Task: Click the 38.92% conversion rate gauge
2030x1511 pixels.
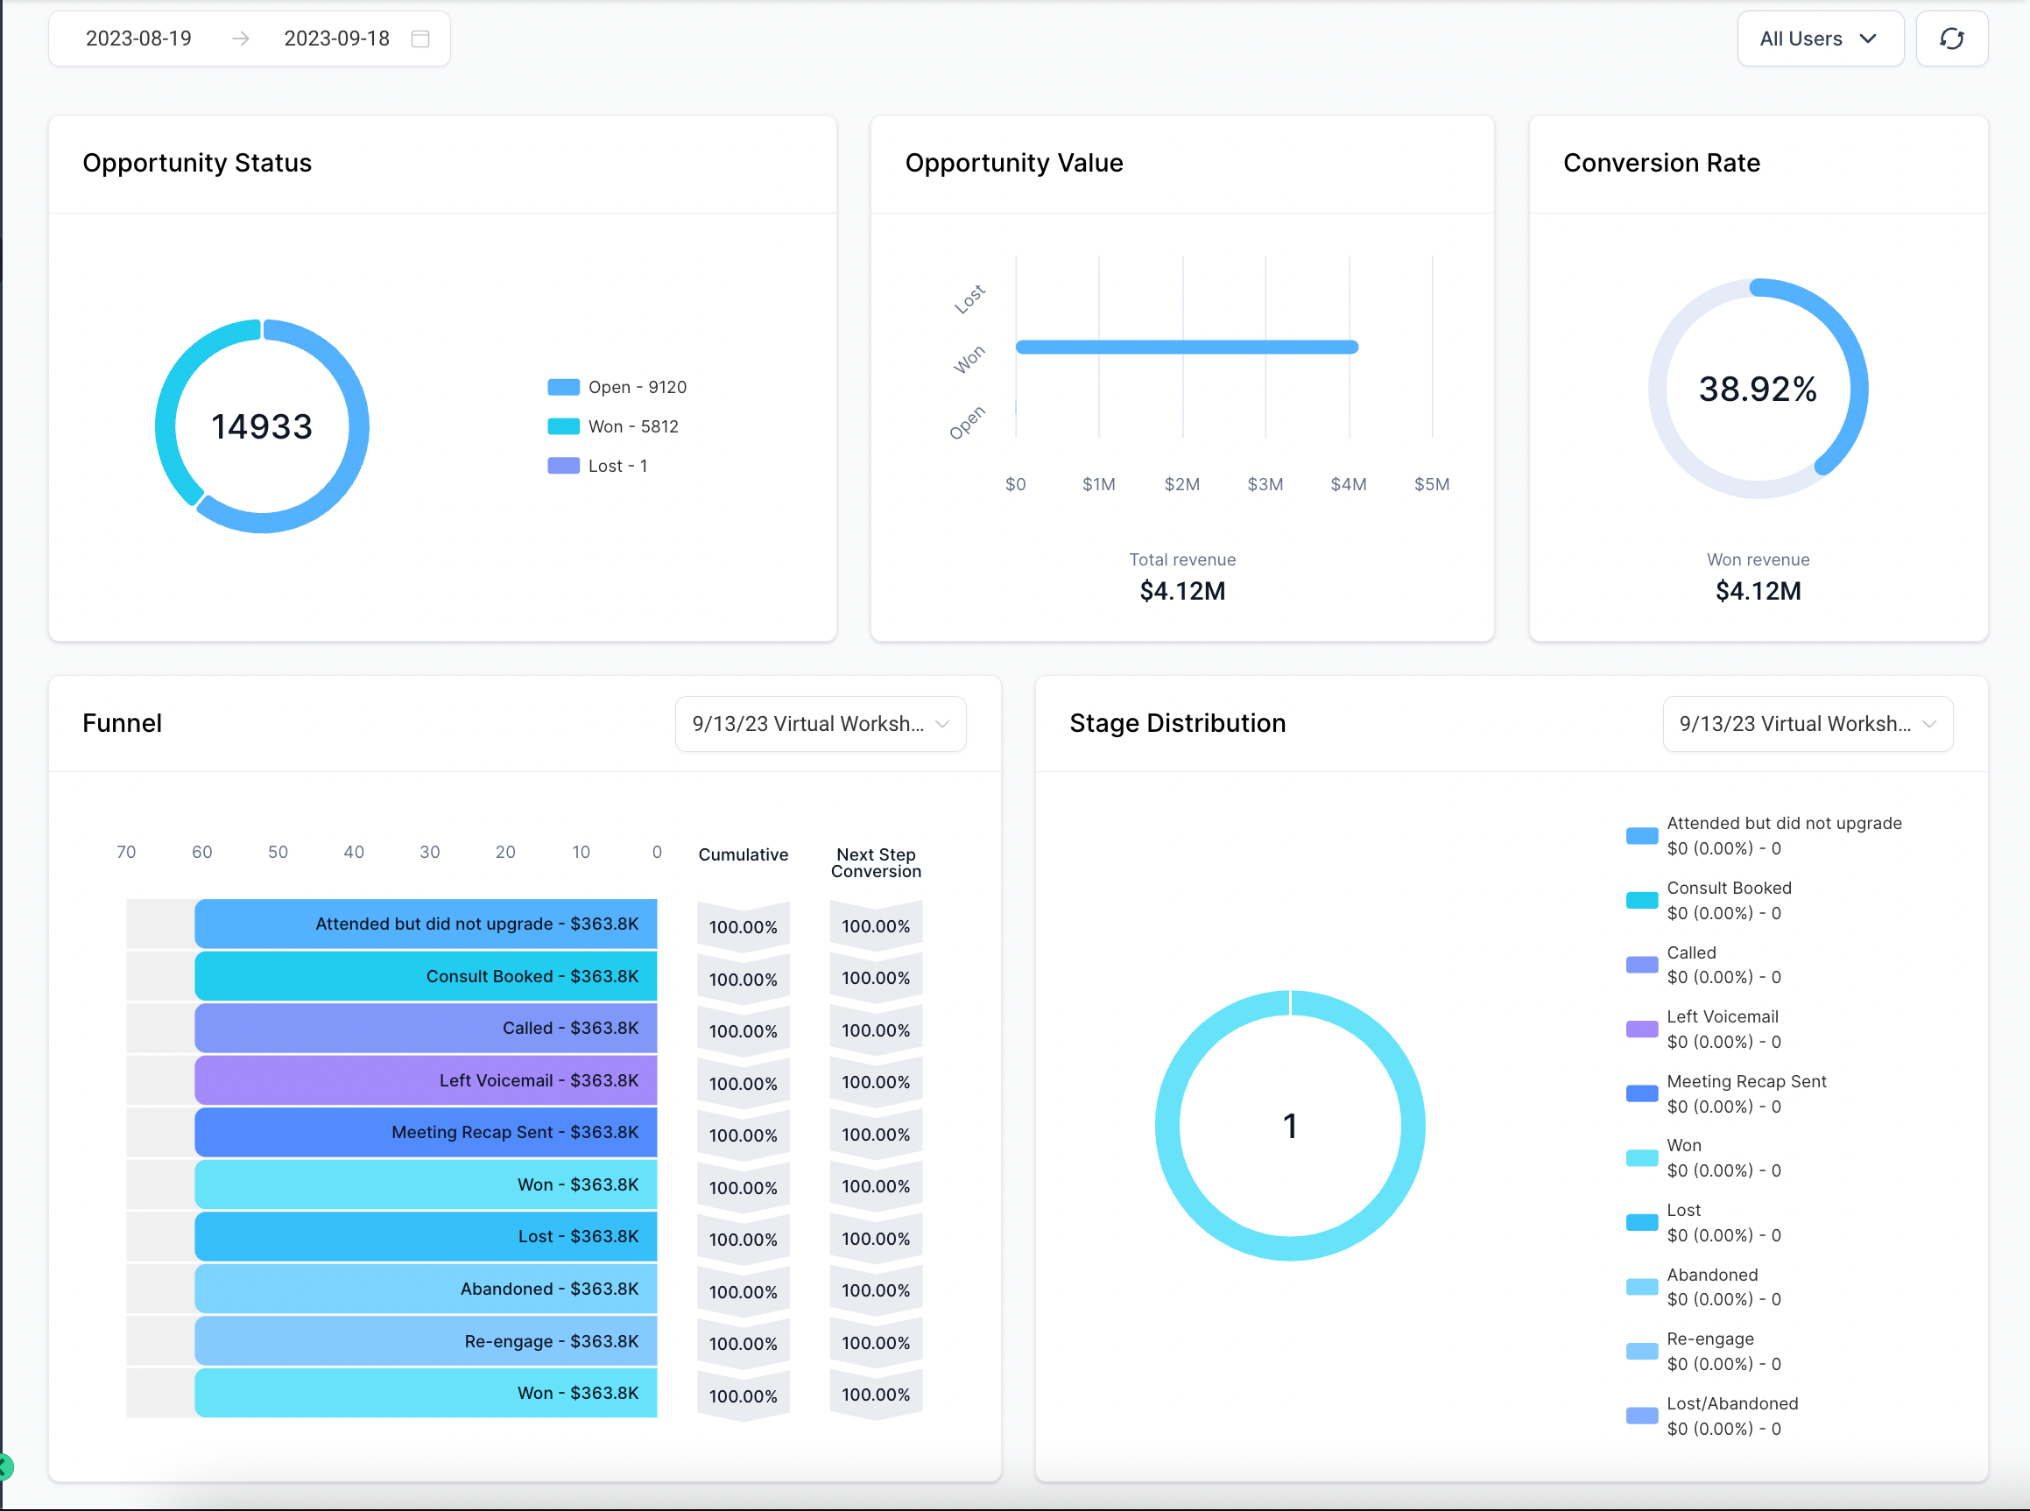Action: (1758, 389)
